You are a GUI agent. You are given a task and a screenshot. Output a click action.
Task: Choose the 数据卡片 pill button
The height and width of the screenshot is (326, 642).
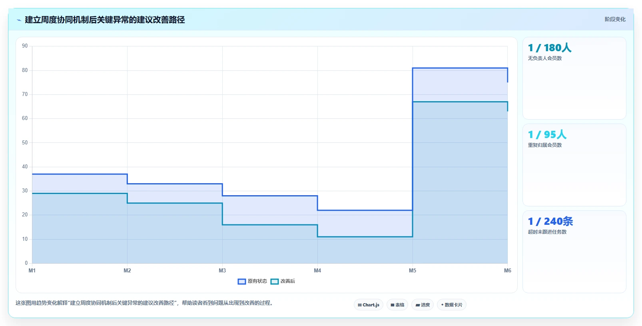point(452,305)
